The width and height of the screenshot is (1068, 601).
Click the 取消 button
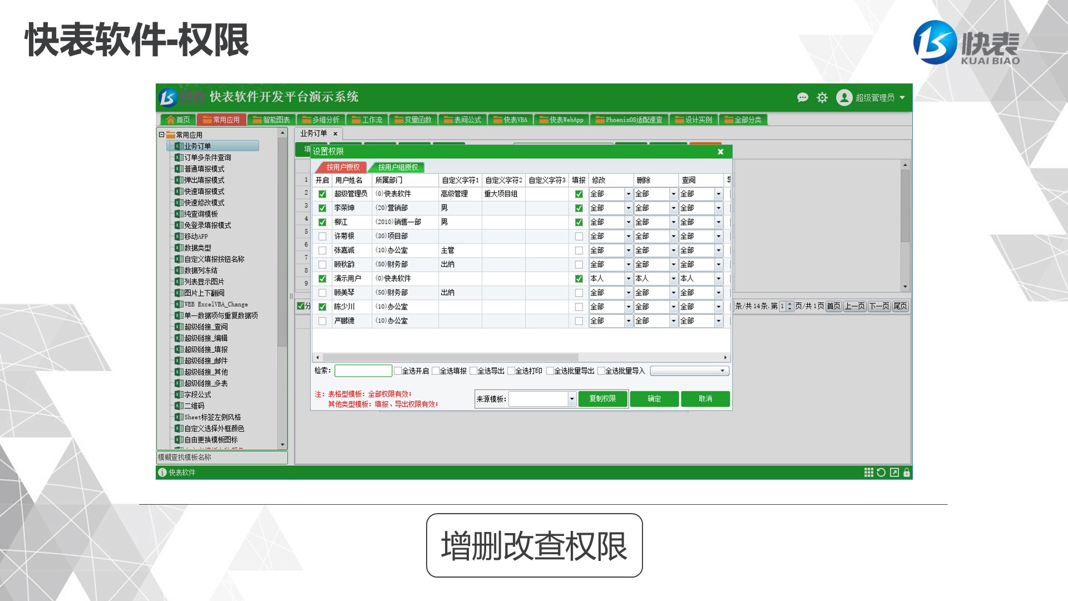click(x=705, y=399)
